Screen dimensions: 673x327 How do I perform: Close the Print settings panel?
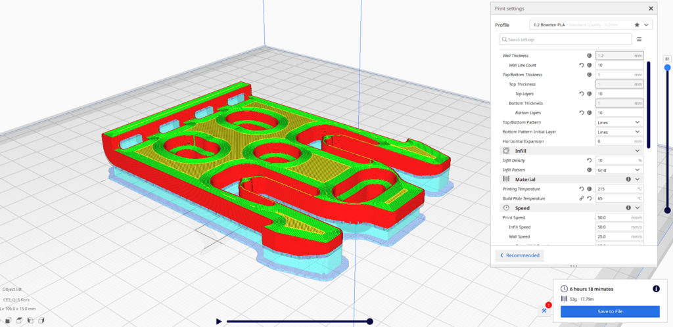(x=651, y=9)
